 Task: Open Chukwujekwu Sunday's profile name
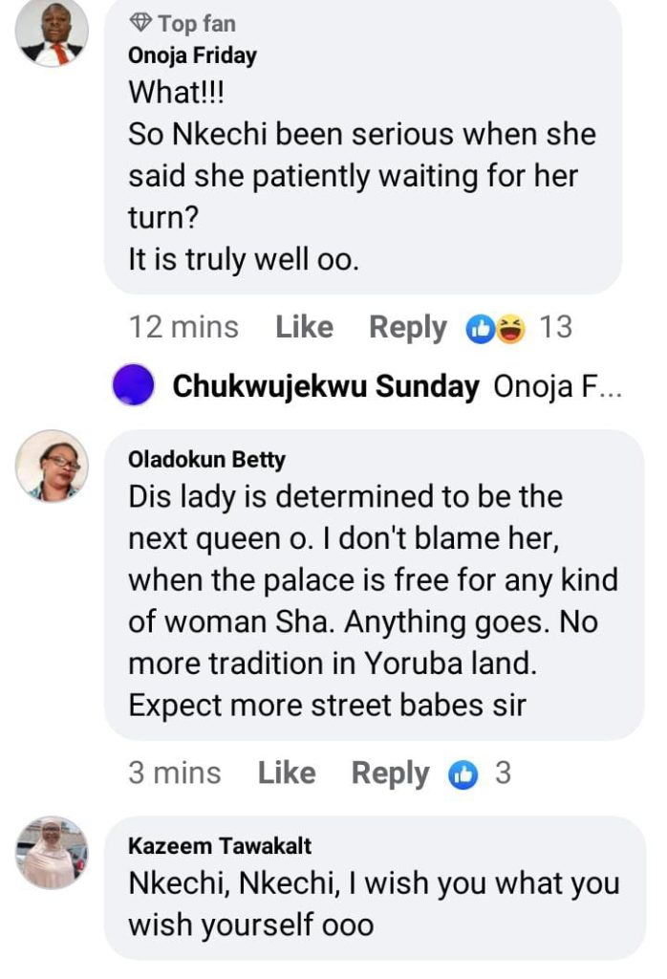[x=326, y=386]
